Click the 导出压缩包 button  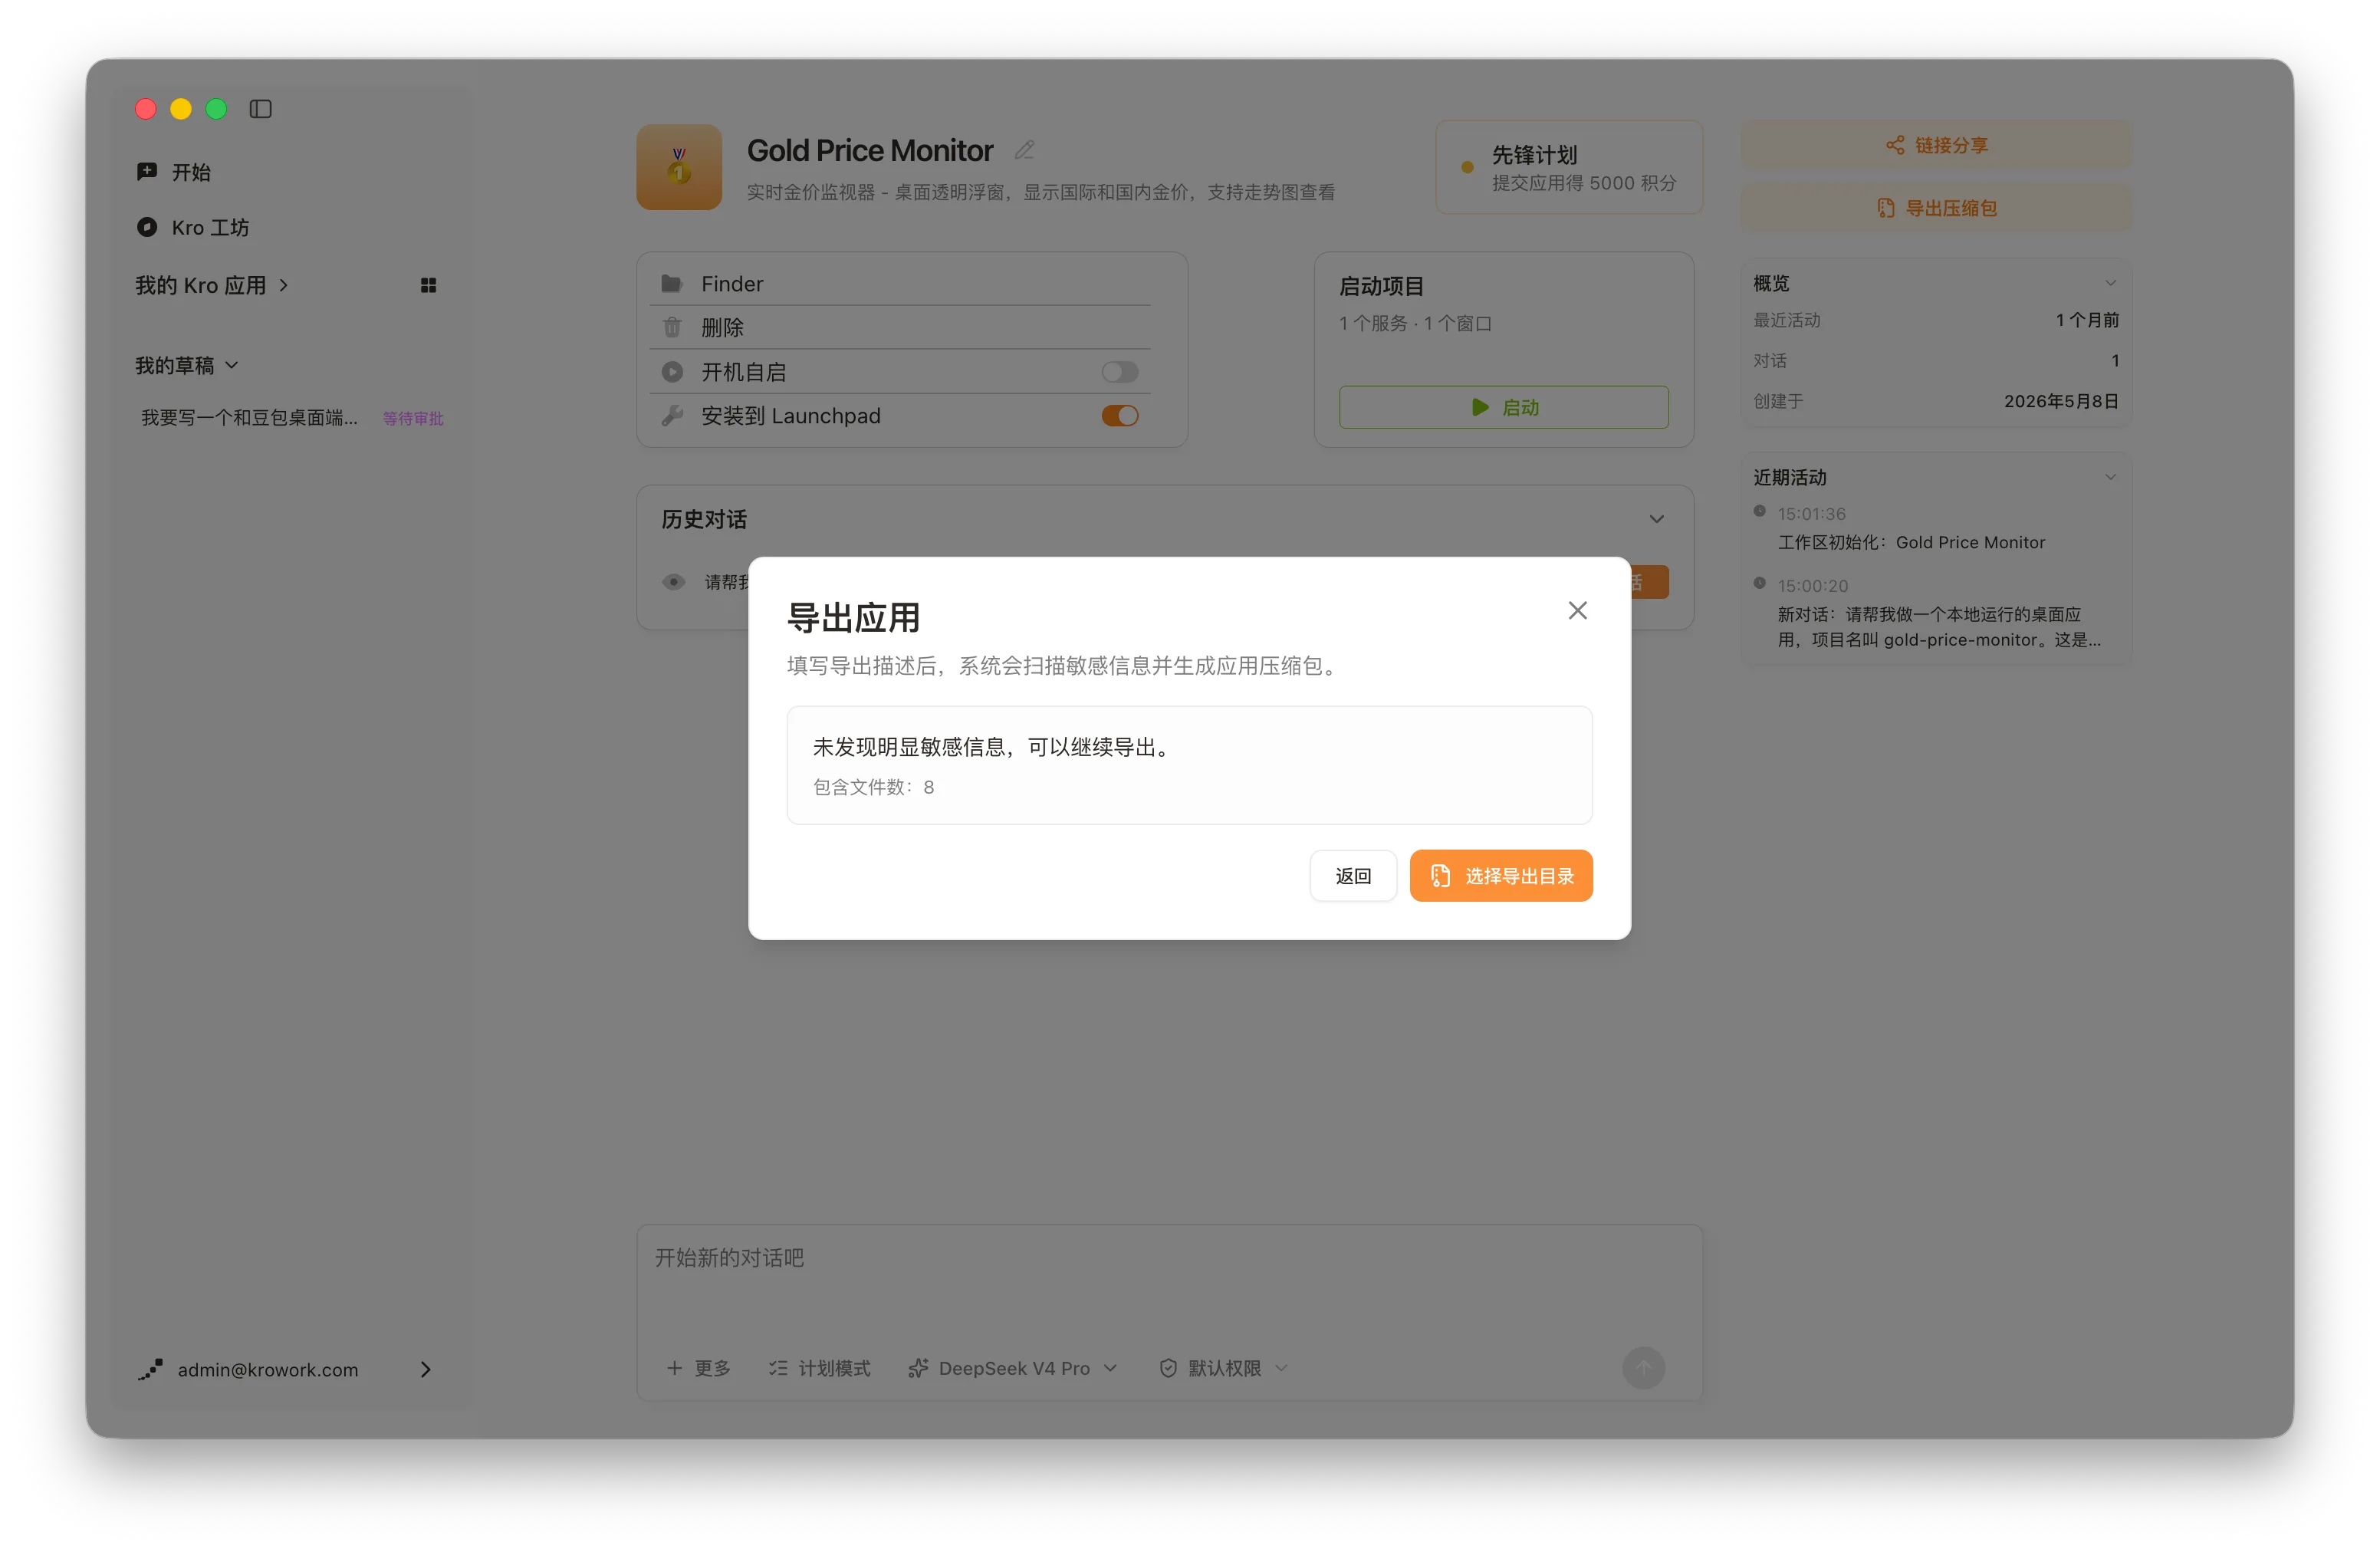(1936, 208)
